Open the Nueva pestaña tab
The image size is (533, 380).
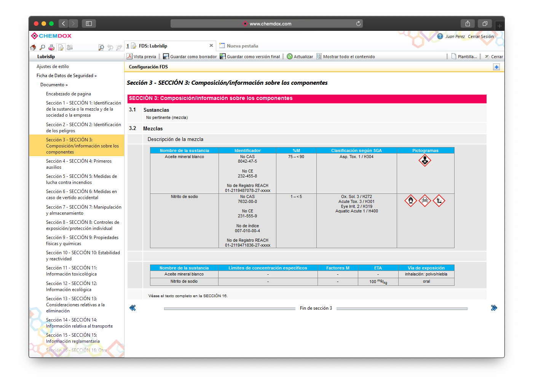(x=239, y=46)
